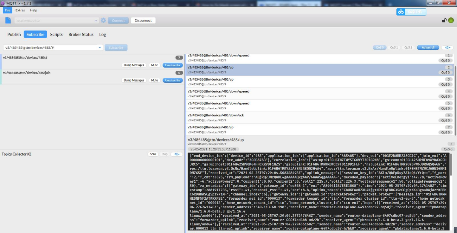Unsubscribe from devices/485/join topic
The height and width of the screenshot is (233, 457).
click(x=173, y=81)
